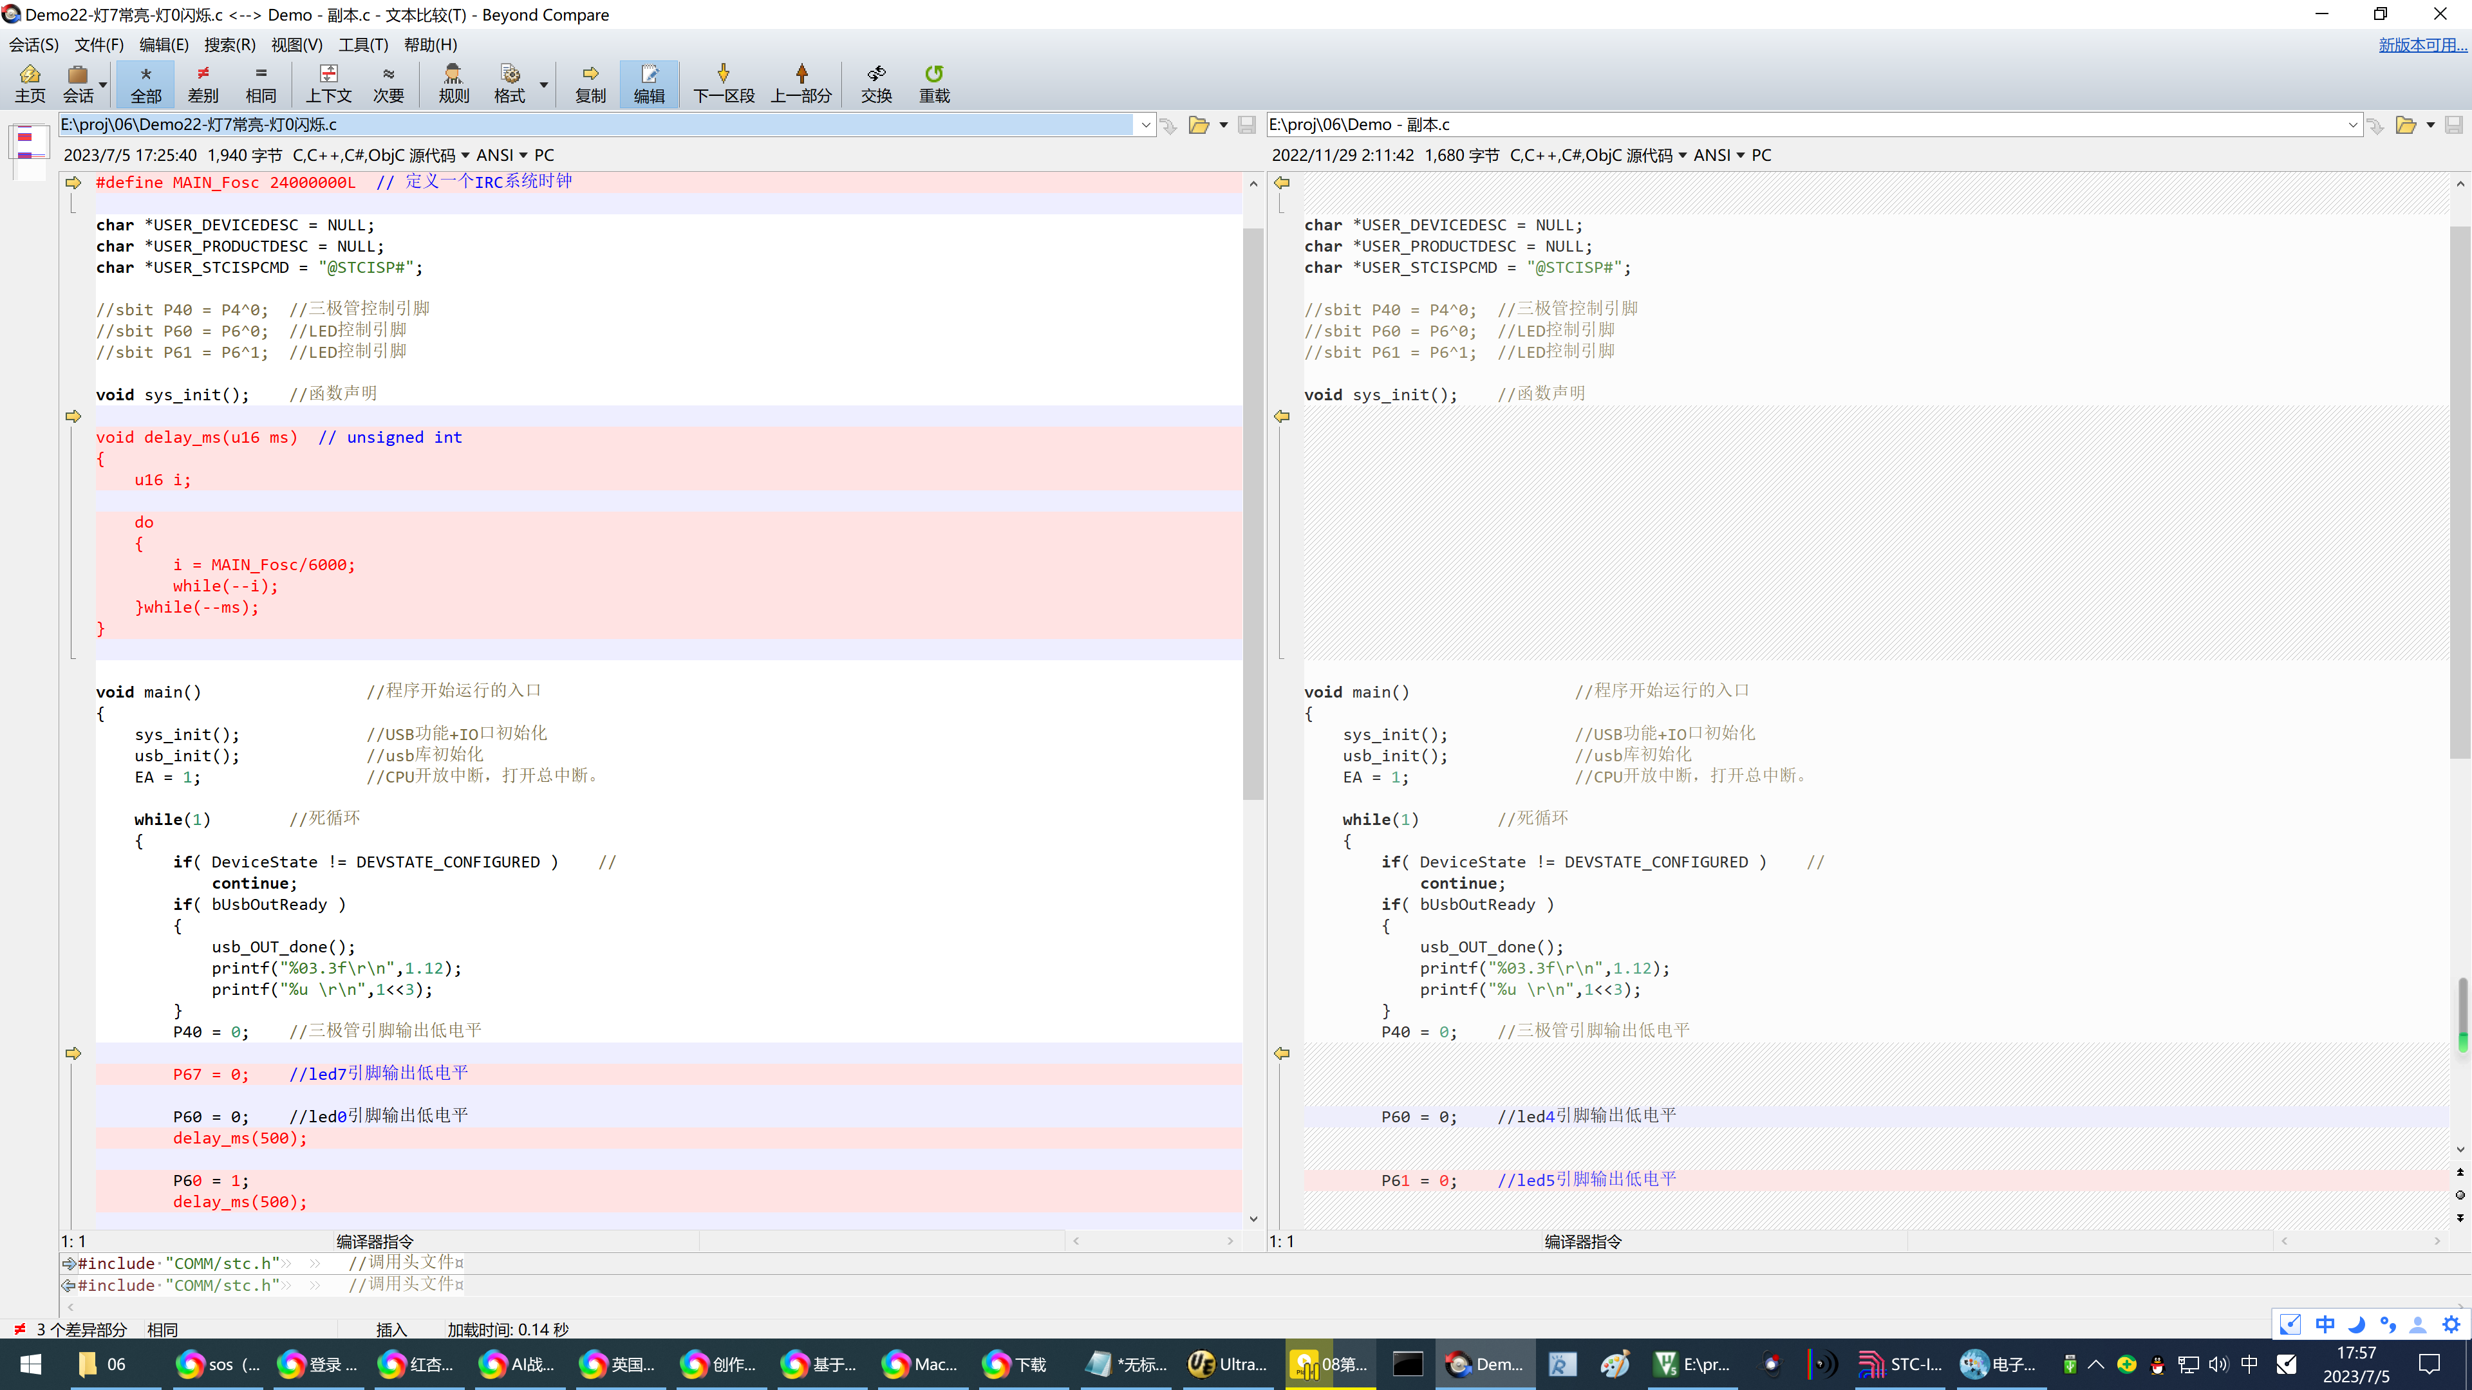Open the Tools (工具) menu
The image size is (2472, 1390).
coord(362,44)
